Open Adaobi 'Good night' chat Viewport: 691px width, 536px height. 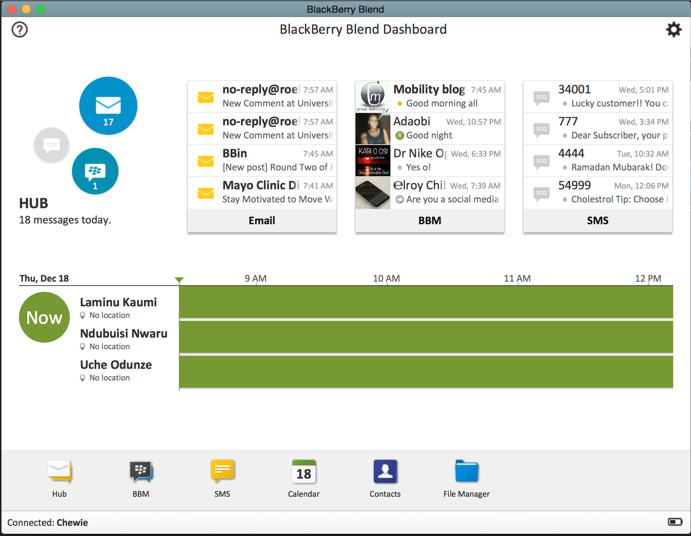click(x=430, y=129)
